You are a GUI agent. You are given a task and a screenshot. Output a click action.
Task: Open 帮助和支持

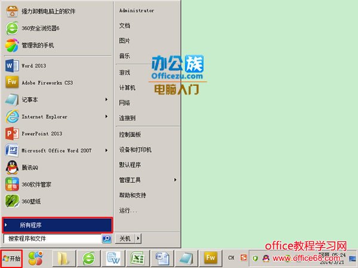(132, 195)
